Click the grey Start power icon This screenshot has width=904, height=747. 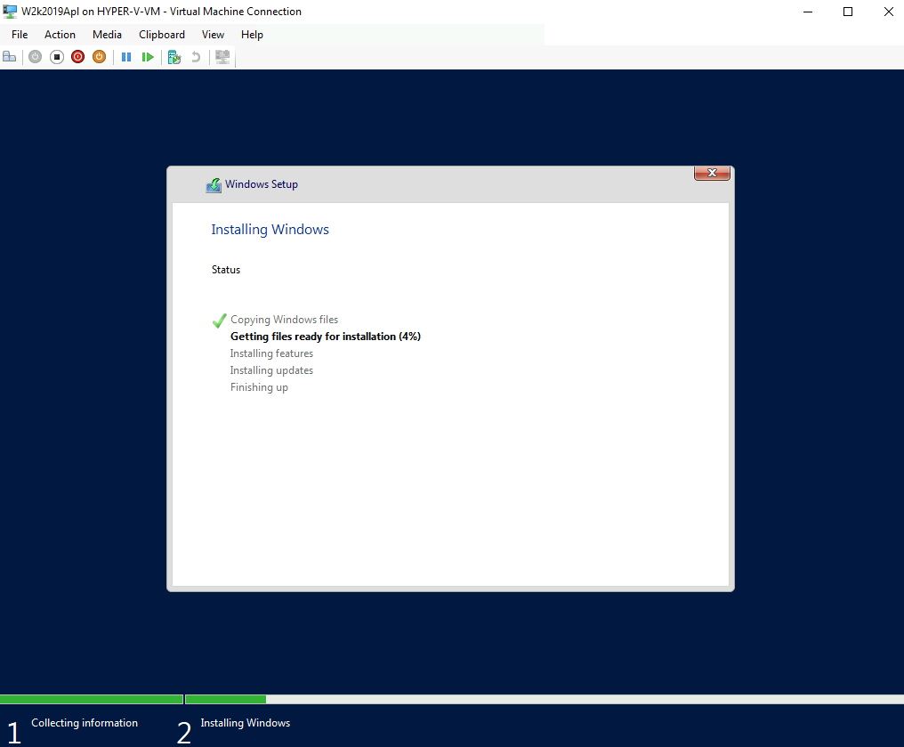36,56
